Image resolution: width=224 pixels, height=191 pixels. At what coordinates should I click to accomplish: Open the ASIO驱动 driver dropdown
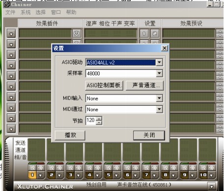(159, 63)
